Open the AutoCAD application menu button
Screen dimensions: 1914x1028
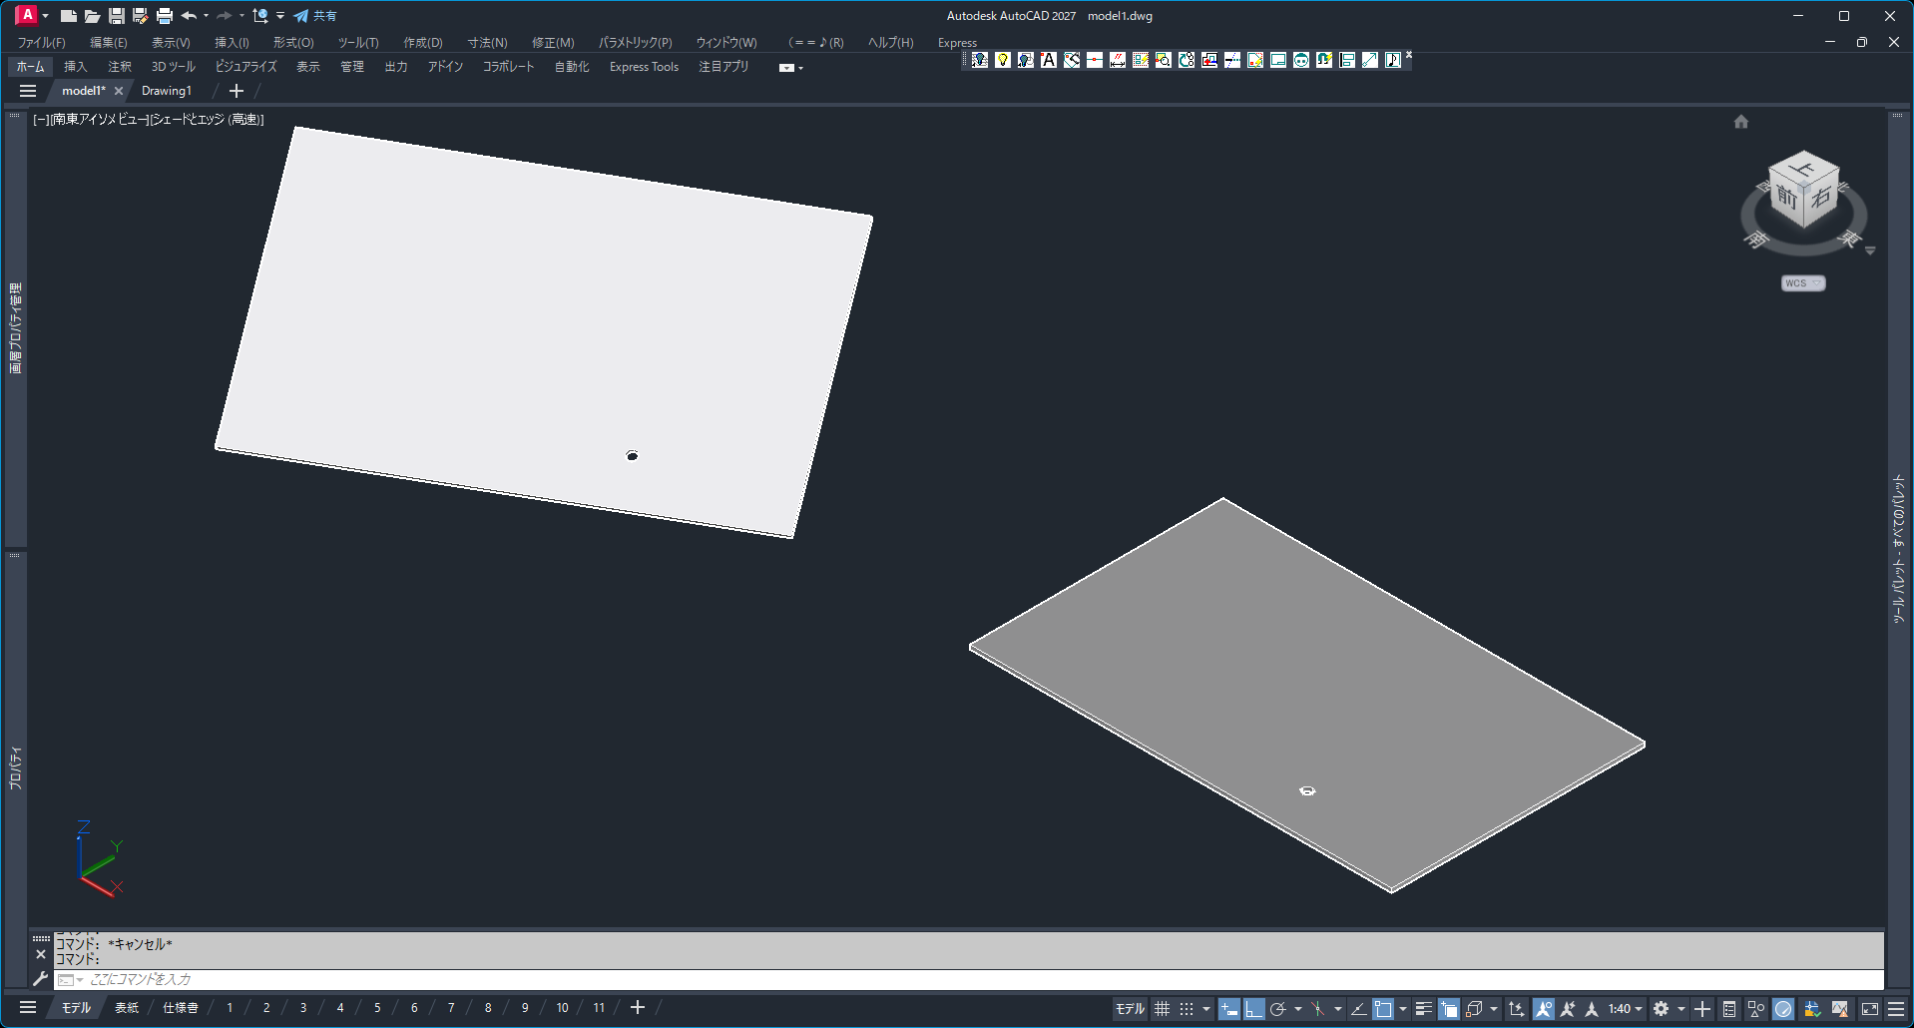[27, 15]
